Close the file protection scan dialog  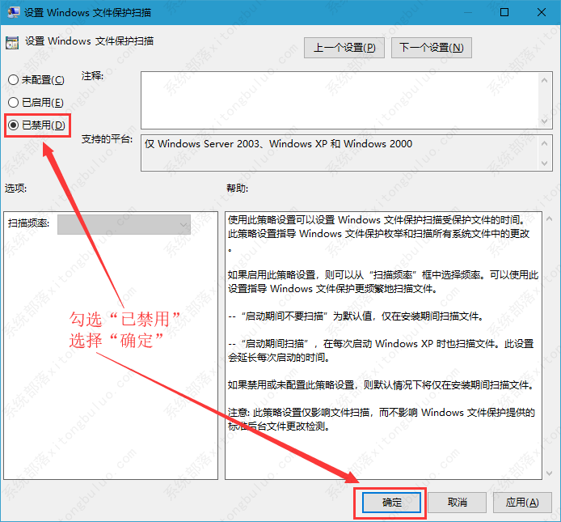coord(541,13)
